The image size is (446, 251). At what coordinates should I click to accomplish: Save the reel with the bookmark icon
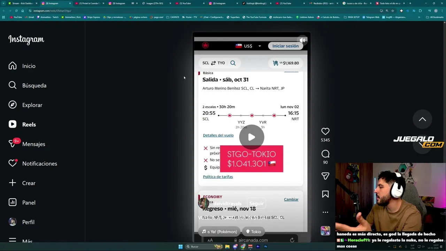(x=325, y=194)
